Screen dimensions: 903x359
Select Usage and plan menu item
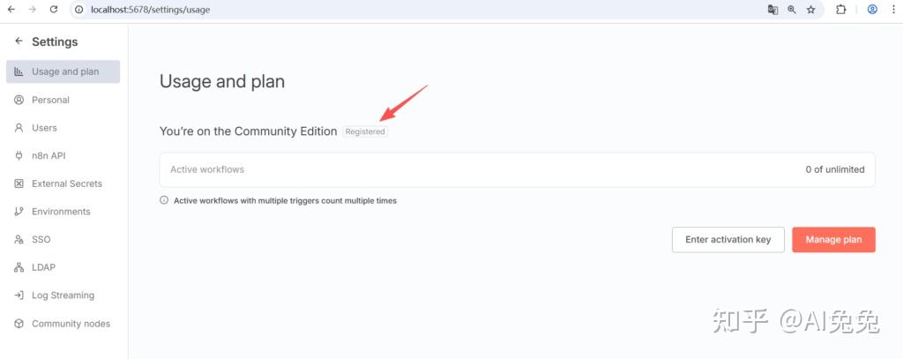pyautogui.click(x=63, y=71)
